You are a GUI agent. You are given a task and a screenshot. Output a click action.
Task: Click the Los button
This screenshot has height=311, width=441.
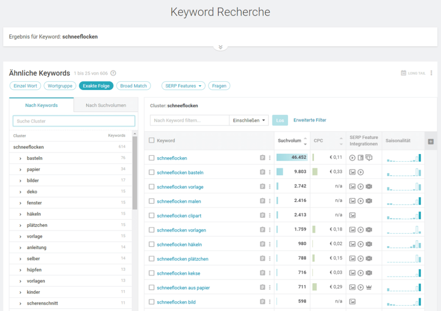280,120
